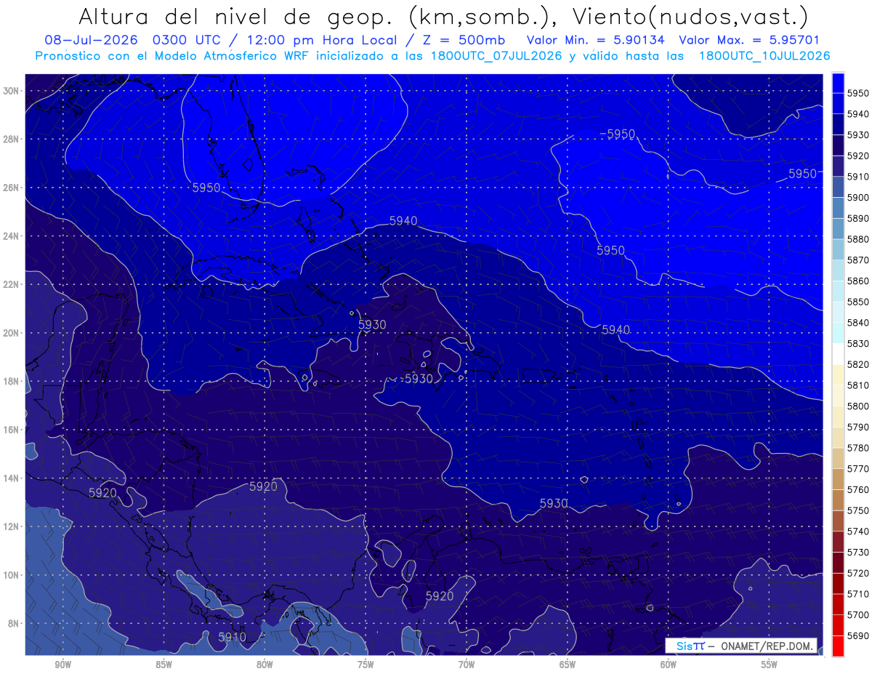Click the 24N latitude axis label
Viewport: 872px width, 674px height.
click(12, 236)
